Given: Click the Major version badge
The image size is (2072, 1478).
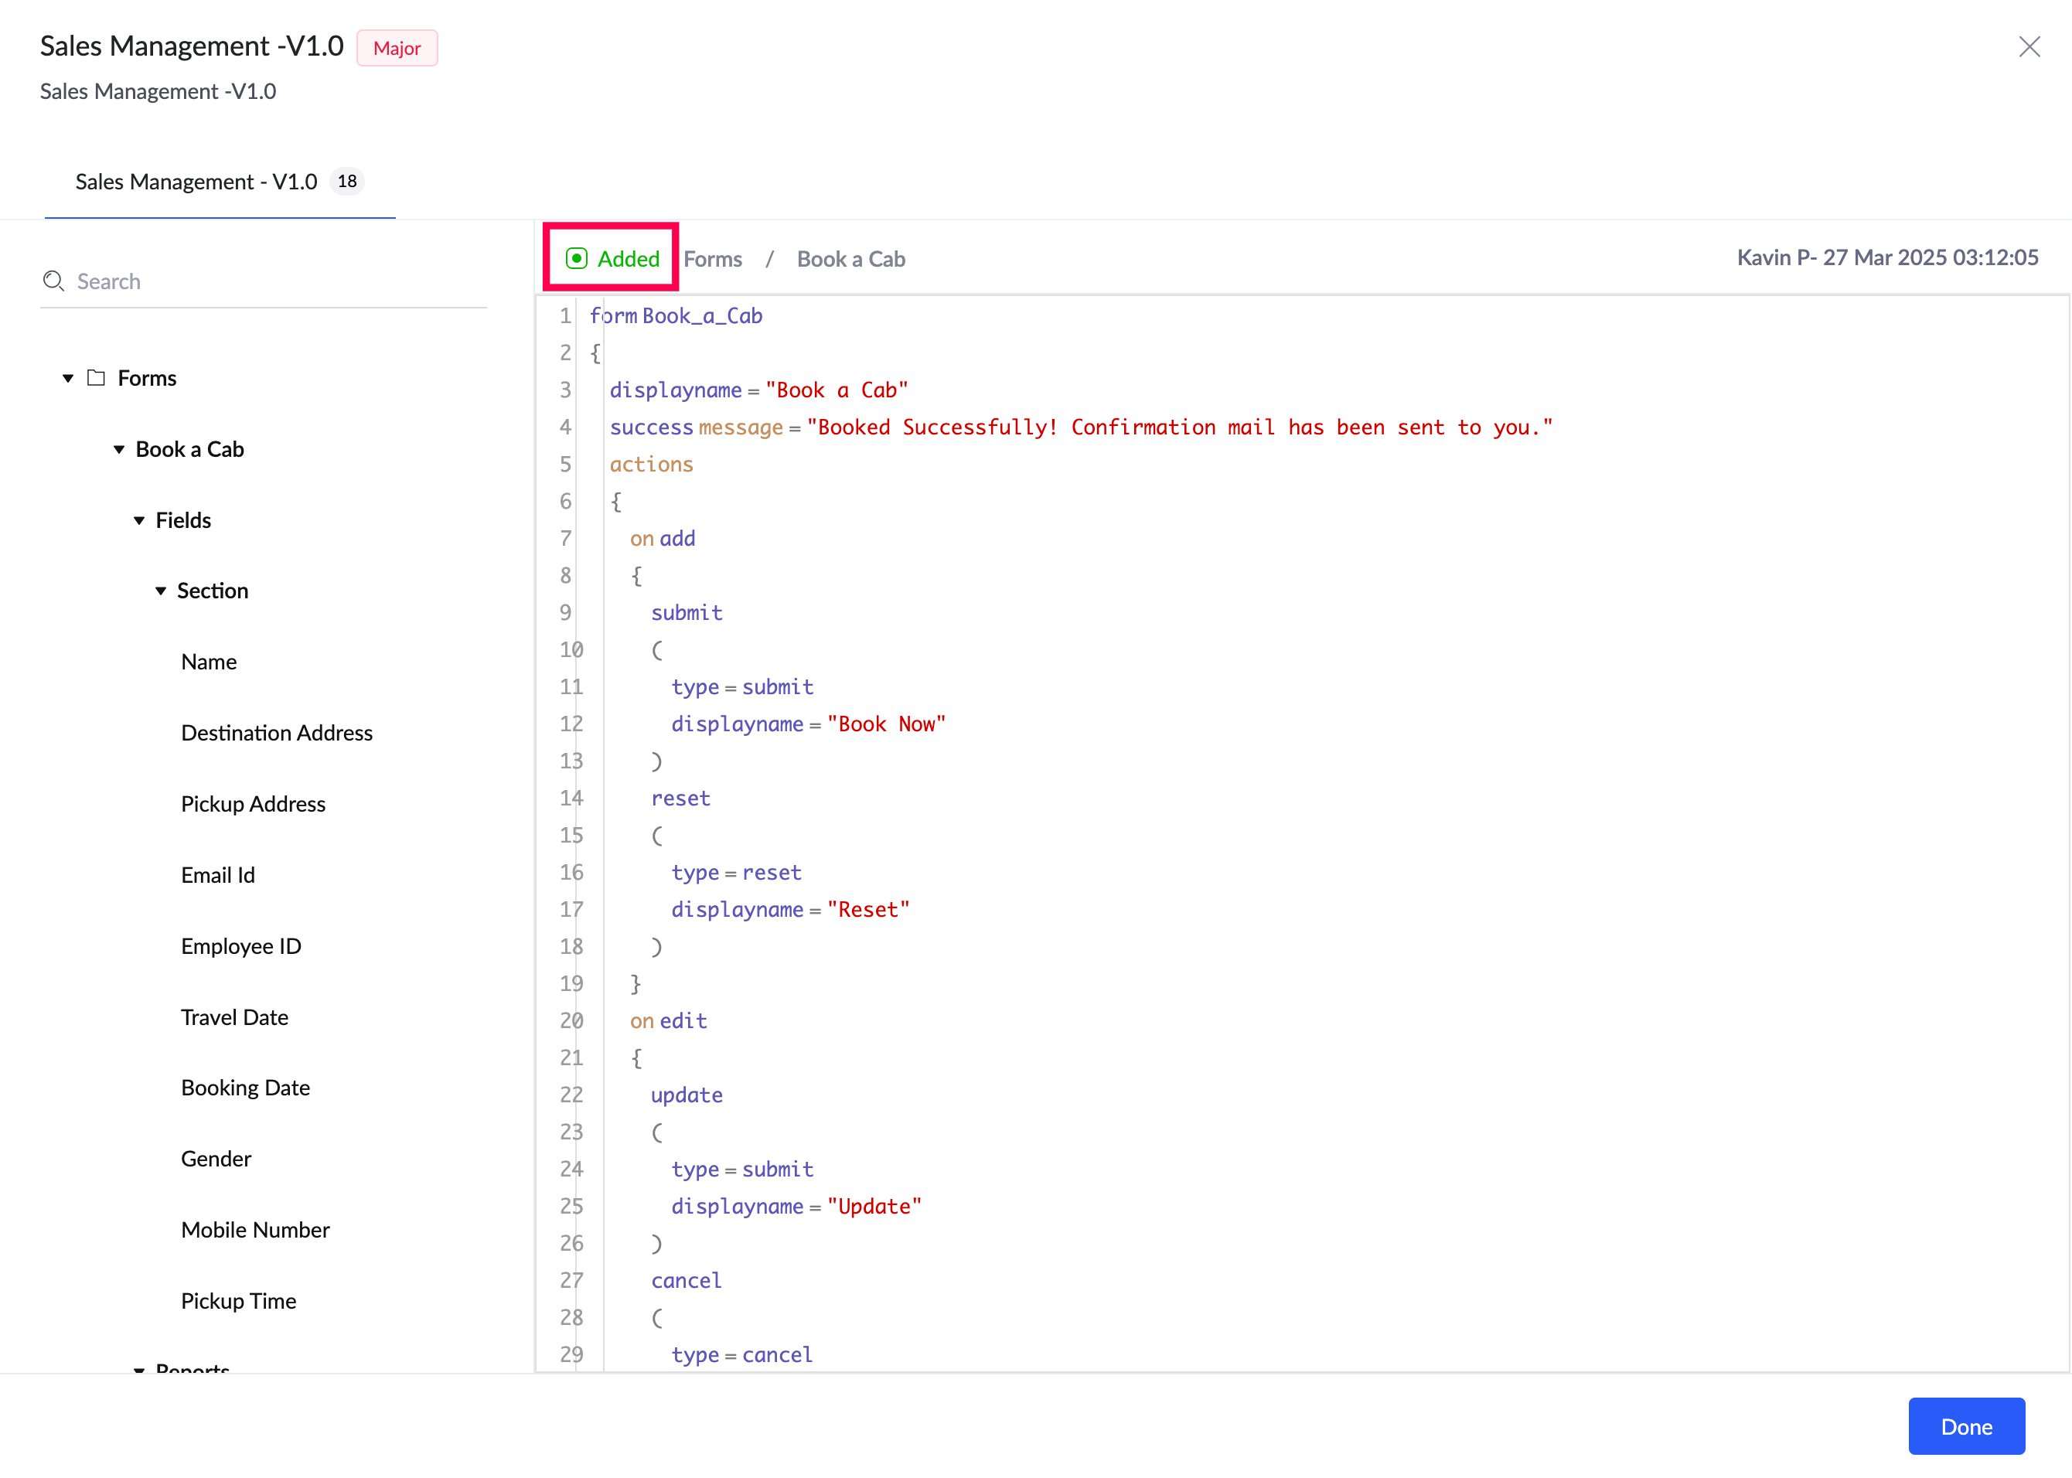Looking at the screenshot, I should coord(397,48).
